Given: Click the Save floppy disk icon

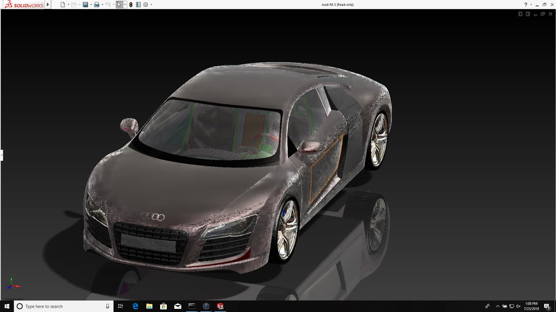Looking at the screenshot, I should [85, 5].
